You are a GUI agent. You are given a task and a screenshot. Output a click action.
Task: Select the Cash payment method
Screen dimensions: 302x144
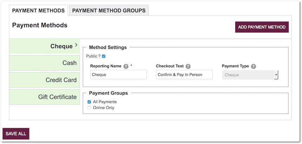coord(69,63)
